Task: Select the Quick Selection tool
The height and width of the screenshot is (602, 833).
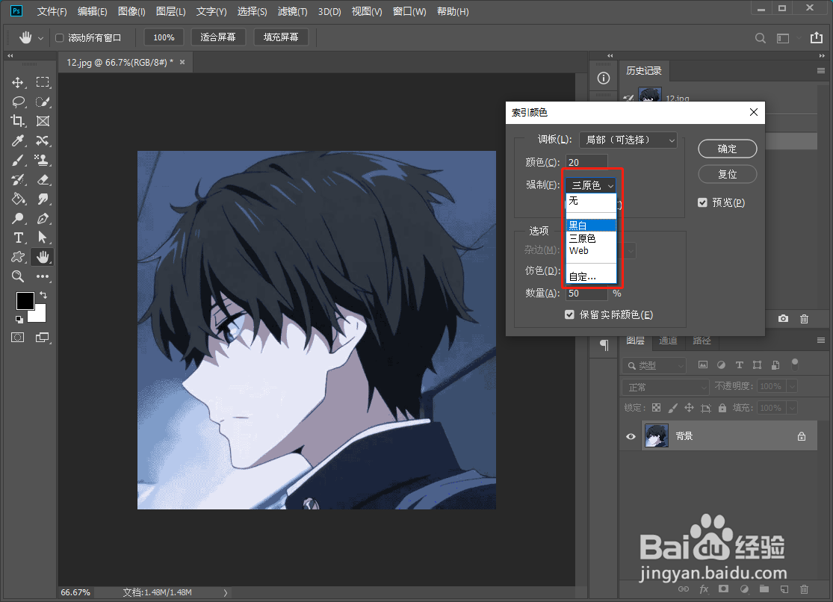Action: (x=43, y=102)
